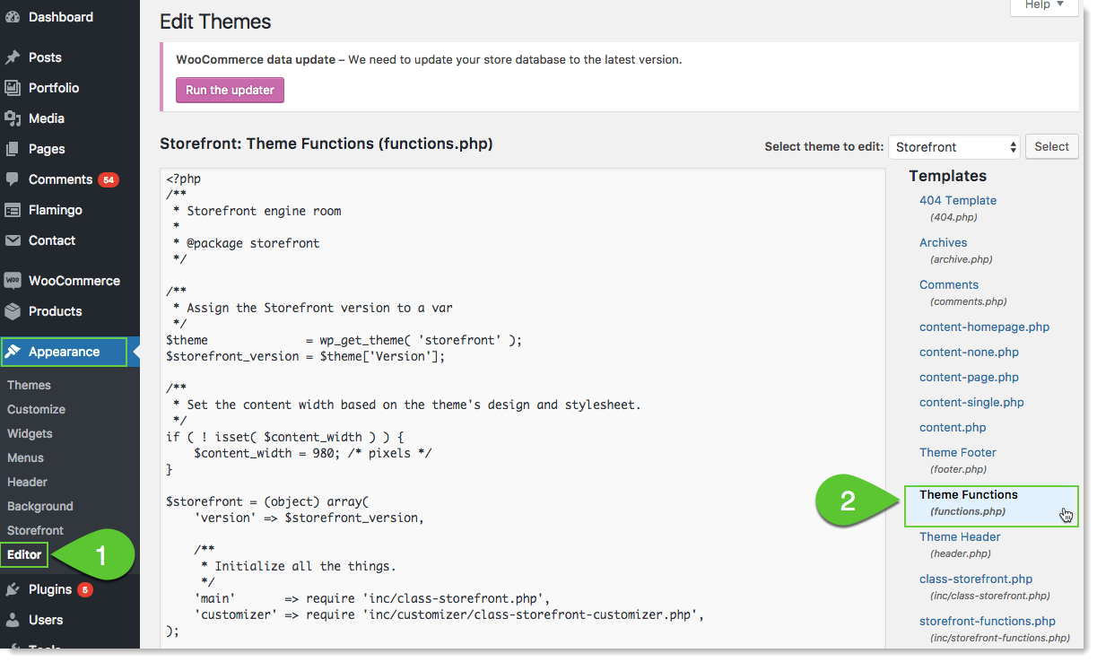
Task: Click the Comments speech bubble icon
Action: [x=13, y=179]
